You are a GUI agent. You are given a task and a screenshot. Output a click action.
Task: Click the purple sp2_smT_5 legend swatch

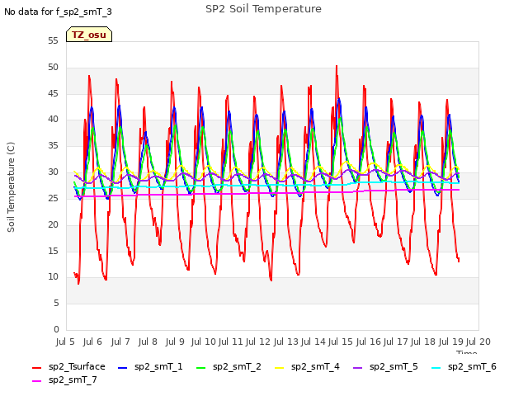(x=357, y=368)
